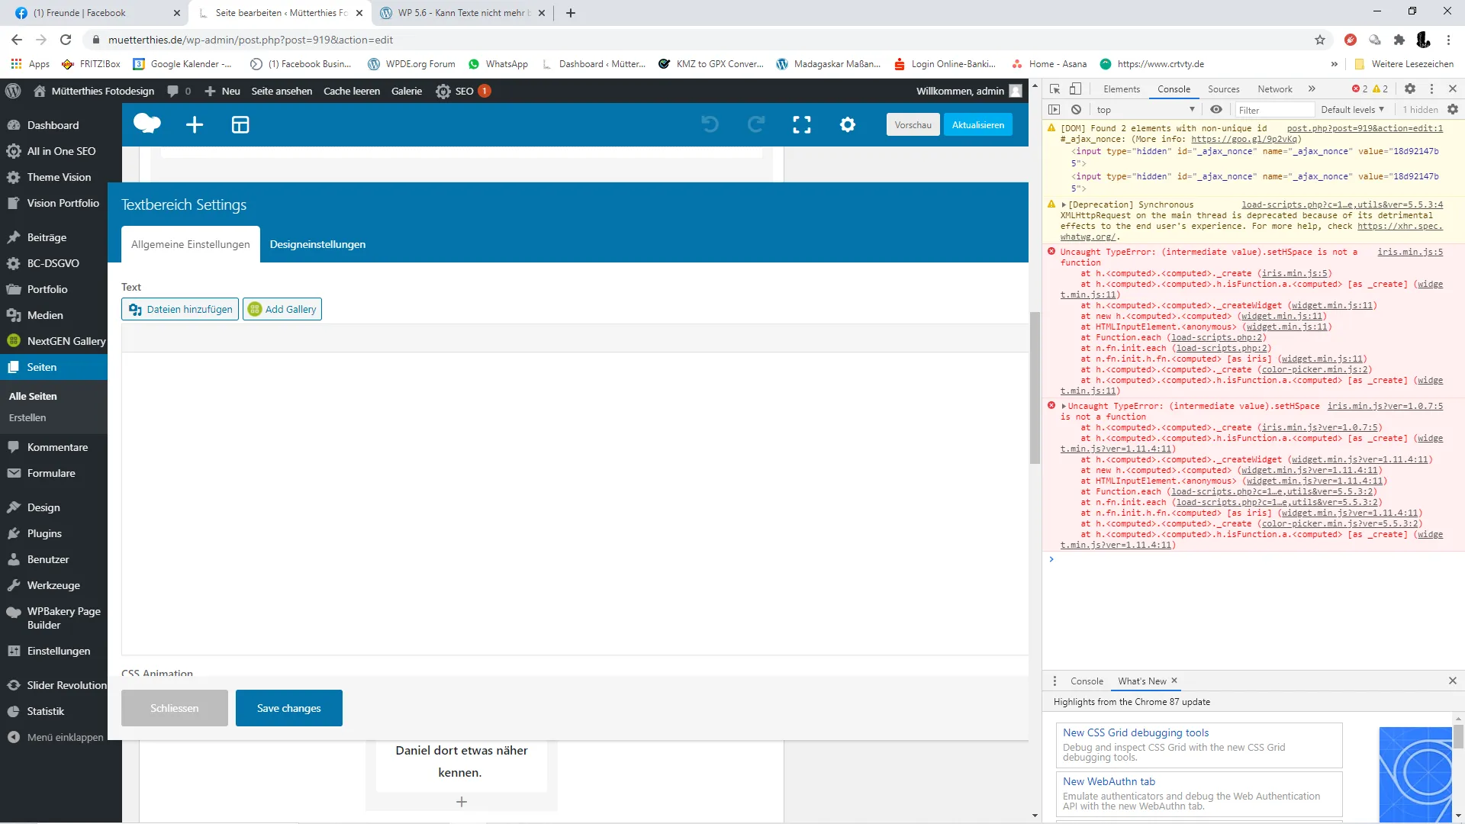The image size is (1465, 824).
Task: Open page builder settings gear
Action: tap(848, 124)
